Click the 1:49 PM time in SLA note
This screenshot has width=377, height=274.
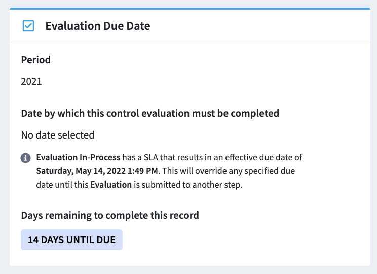143,171
